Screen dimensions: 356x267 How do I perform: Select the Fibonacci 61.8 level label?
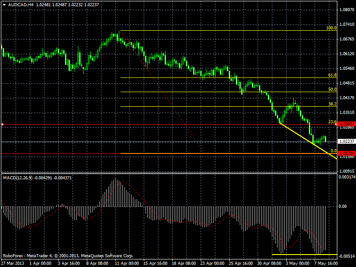332,75
